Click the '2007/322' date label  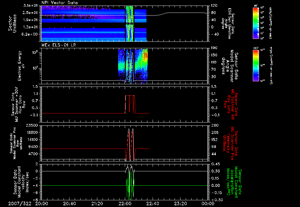(20, 203)
